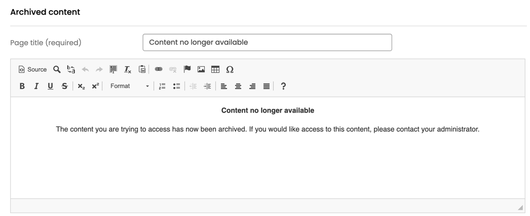Toggle italic formatting

(x=36, y=86)
